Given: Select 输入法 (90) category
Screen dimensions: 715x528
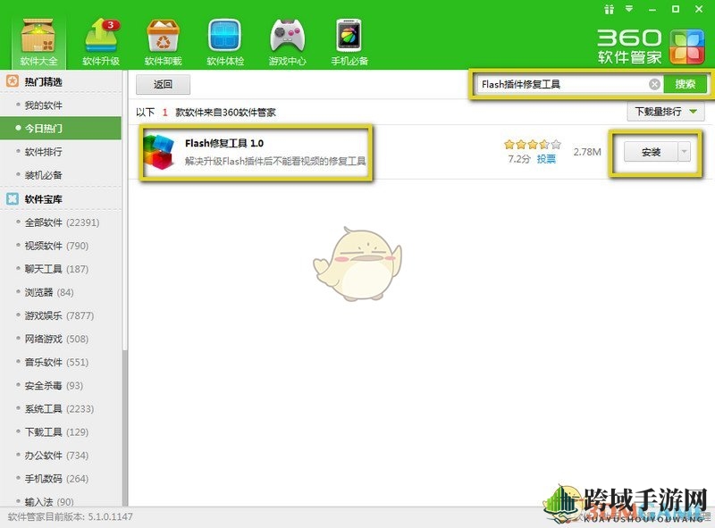Looking at the screenshot, I should [x=61, y=501].
